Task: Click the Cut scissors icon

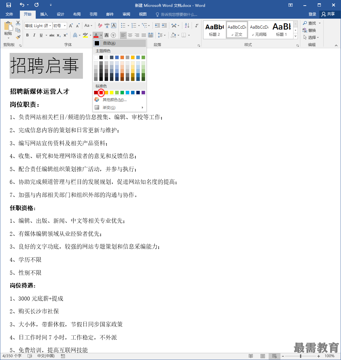Action: point(18,23)
